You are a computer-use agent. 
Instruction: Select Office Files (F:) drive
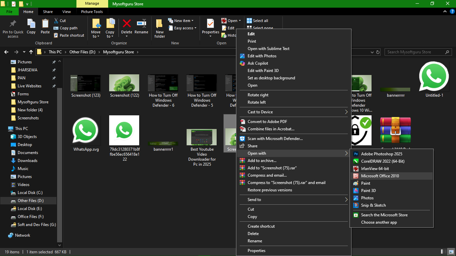31,217
